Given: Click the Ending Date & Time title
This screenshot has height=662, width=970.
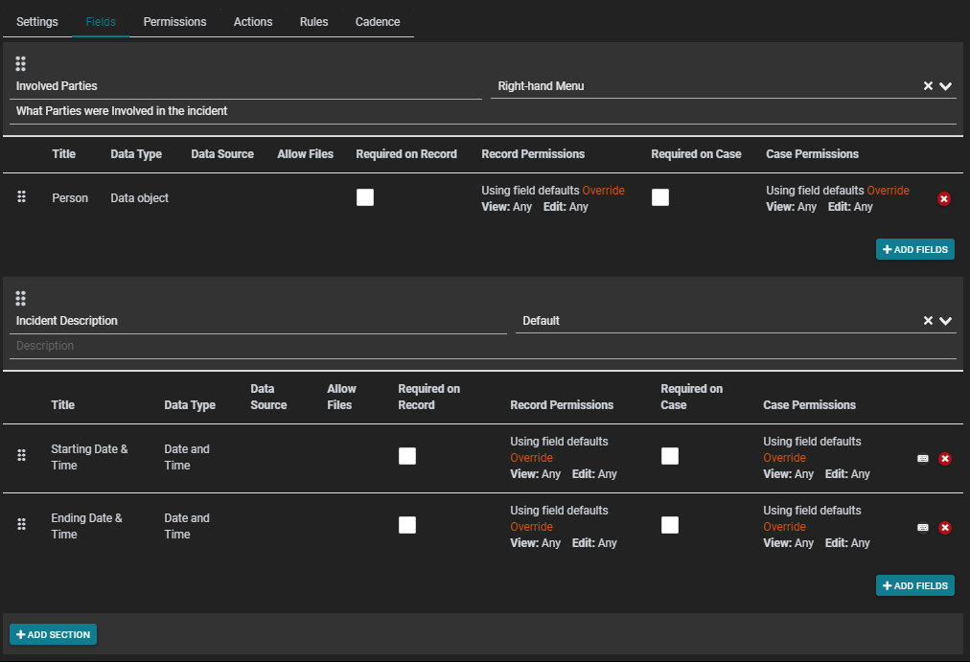Looking at the screenshot, I should 86,526.
